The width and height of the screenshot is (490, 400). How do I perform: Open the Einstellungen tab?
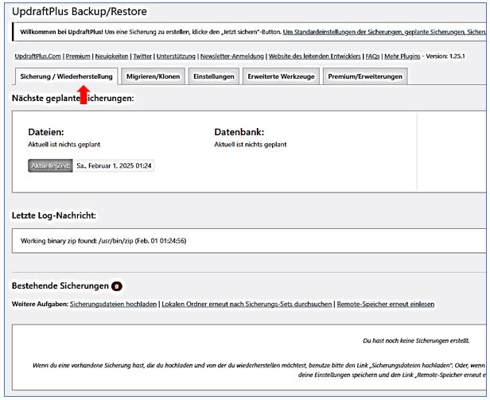[212, 76]
